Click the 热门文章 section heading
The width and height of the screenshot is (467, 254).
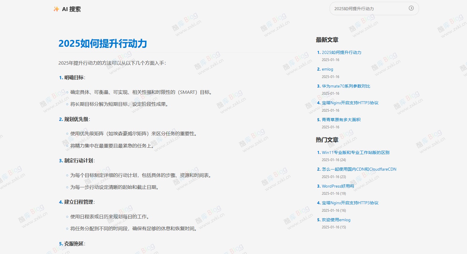327,140
